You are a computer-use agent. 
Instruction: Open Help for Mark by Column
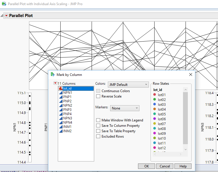183,166
